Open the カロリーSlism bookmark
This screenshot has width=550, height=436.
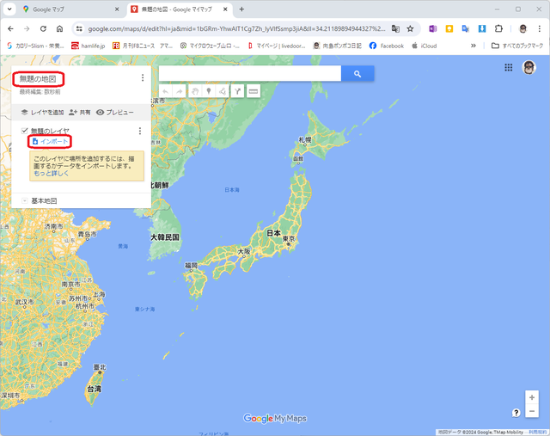(35, 46)
